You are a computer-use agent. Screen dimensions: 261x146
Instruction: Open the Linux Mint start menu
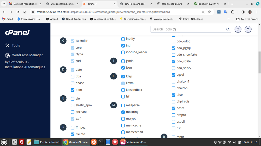4,142
